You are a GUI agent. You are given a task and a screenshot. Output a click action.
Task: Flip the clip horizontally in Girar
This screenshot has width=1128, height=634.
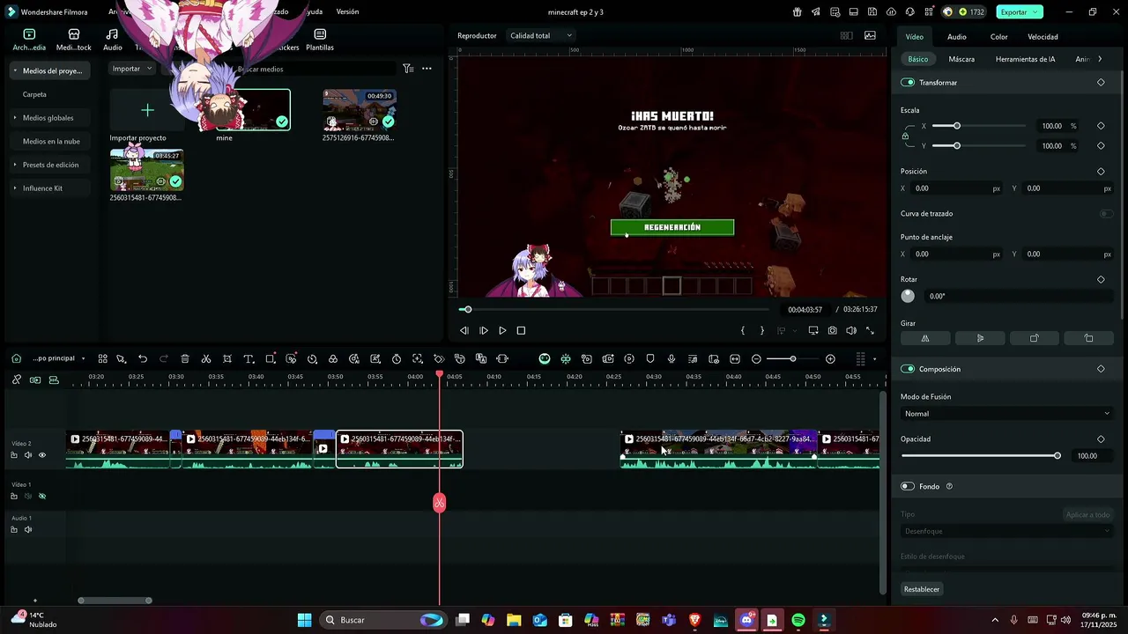click(x=925, y=338)
